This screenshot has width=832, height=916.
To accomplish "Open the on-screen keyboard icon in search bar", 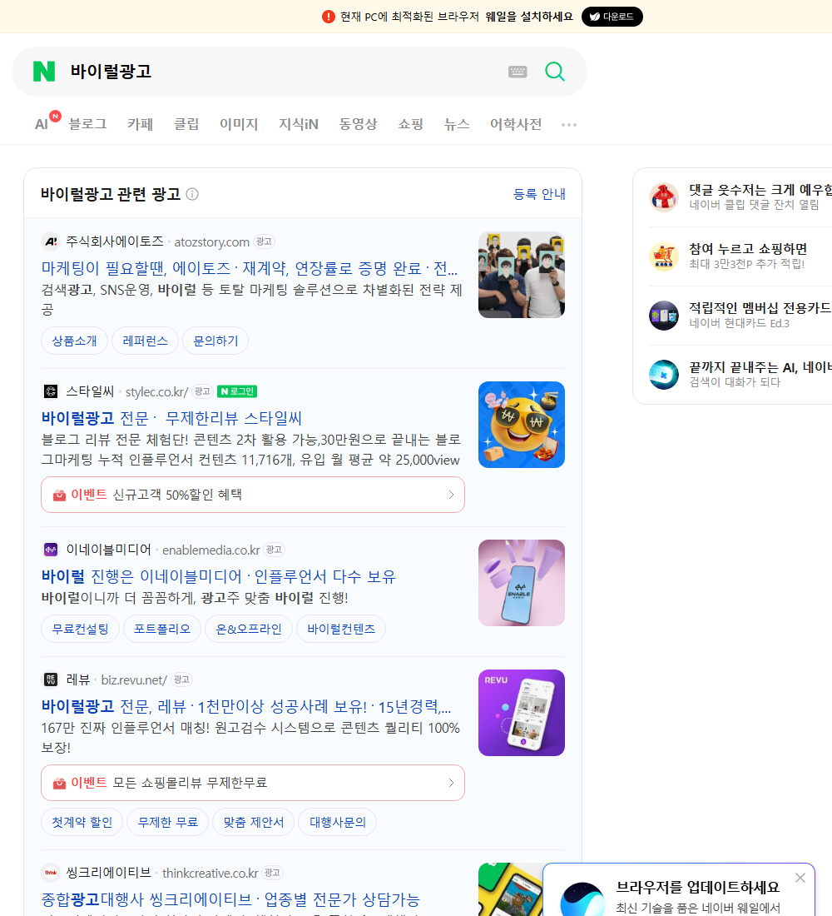I will [518, 72].
